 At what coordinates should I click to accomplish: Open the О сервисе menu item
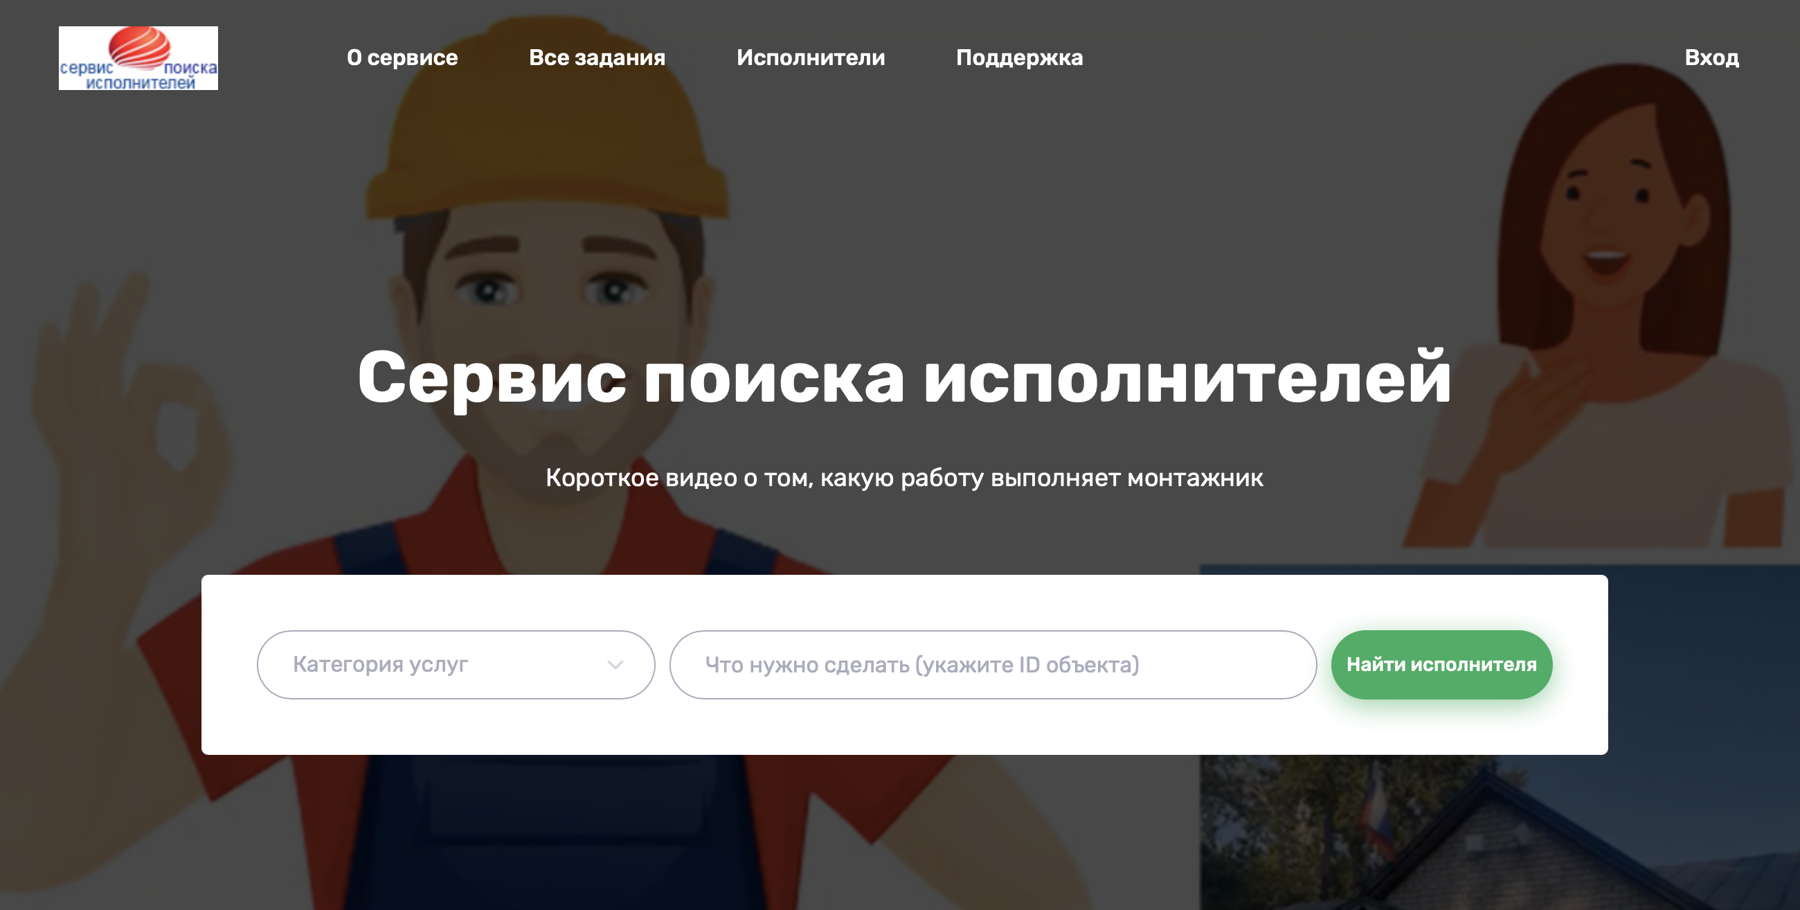pyautogui.click(x=402, y=57)
